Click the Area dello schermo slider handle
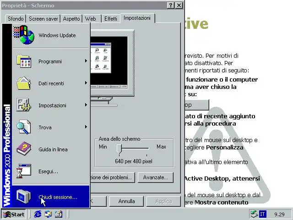This screenshot has height=220, width=293. [x=119, y=149]
